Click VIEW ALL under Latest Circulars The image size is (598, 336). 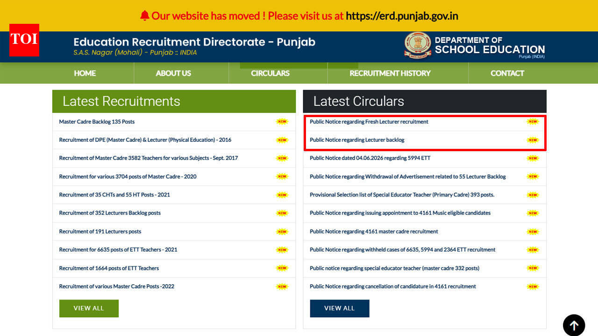[x=340, y=308]
